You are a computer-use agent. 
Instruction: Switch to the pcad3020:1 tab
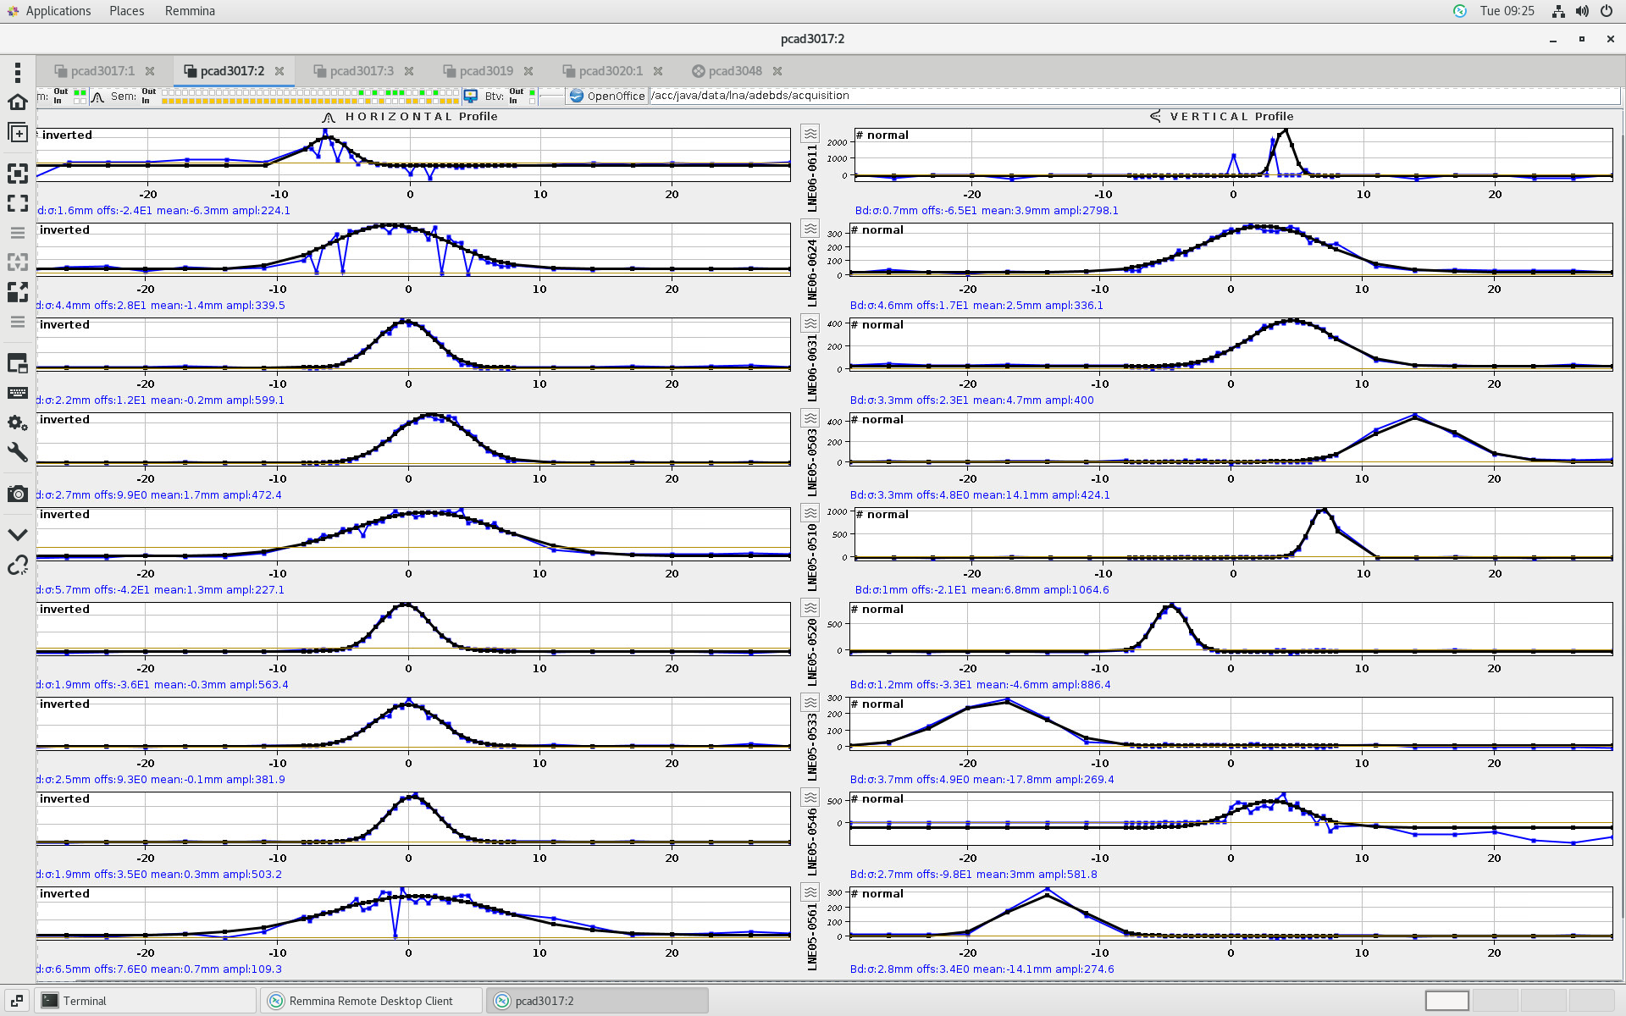click(x=610, y=71)
